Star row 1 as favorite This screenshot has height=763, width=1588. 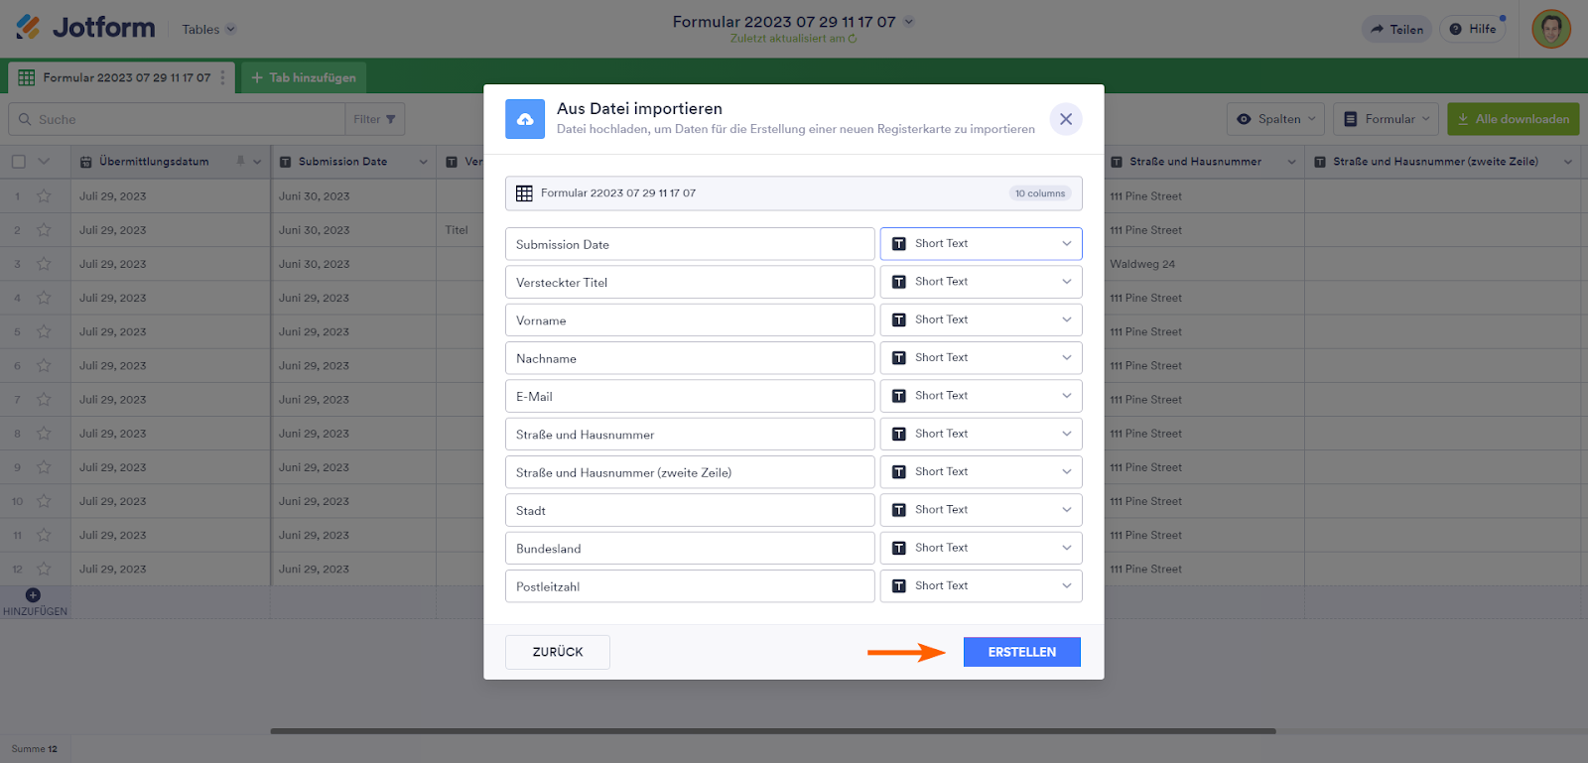(x=44, y=196)
